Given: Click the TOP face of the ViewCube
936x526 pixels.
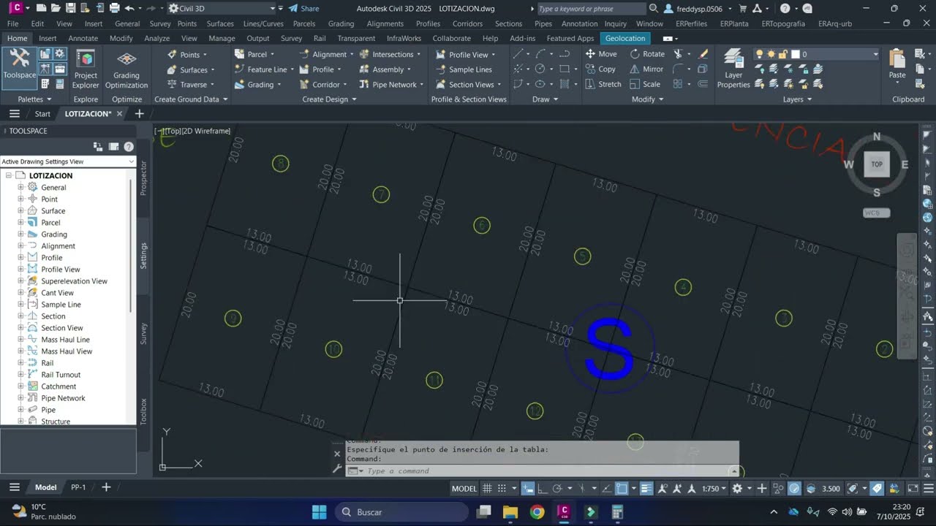Looking at the screenshot, I should 877,164.
